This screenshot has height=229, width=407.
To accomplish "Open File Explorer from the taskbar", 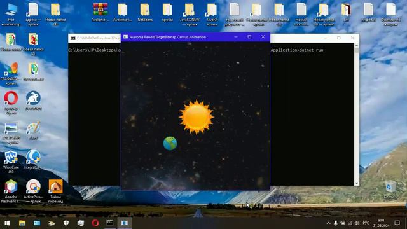I will coord(22,223).
